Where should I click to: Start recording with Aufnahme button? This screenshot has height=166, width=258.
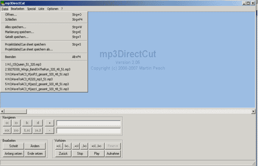112,153
